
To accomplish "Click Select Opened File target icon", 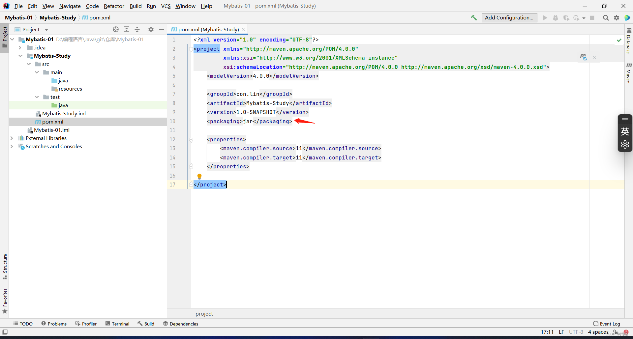I will pyautogui.click(x=116, y=29).
